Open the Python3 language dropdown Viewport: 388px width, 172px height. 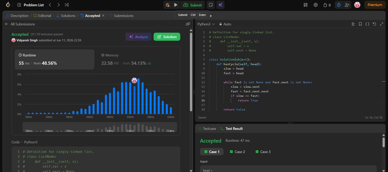(x=206, y=24)
